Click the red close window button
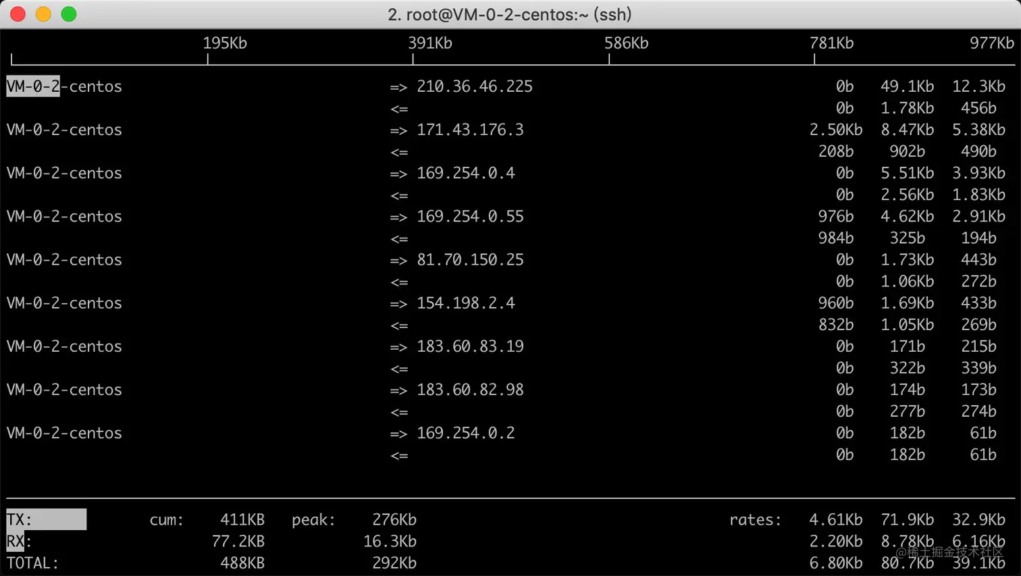 click(18, 14)
